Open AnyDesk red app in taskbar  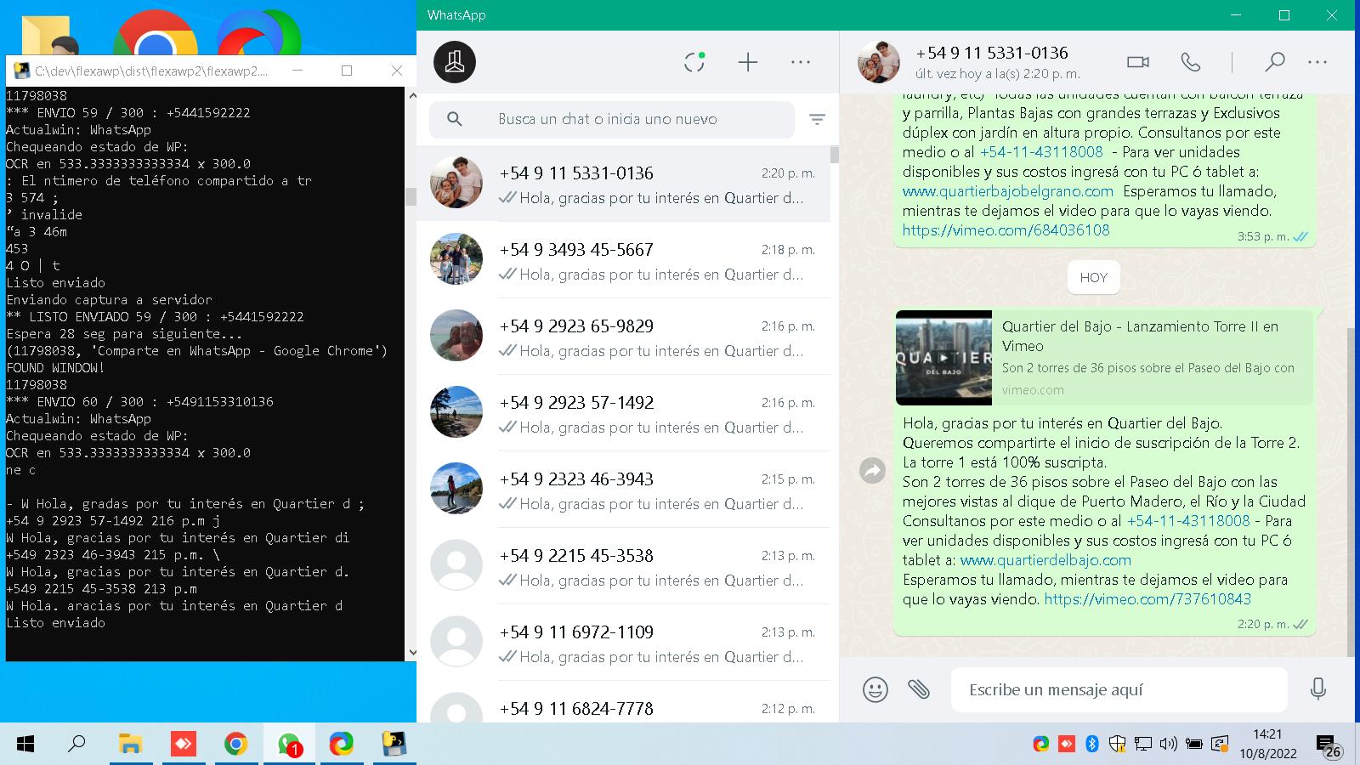183,745
